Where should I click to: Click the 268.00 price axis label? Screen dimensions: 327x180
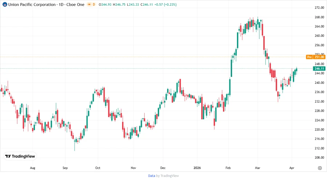click(x=319, y=17)
